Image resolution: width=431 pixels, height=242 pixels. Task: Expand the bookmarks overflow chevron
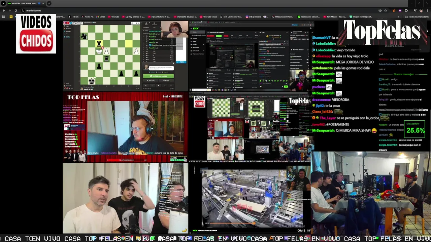point(398,17)
